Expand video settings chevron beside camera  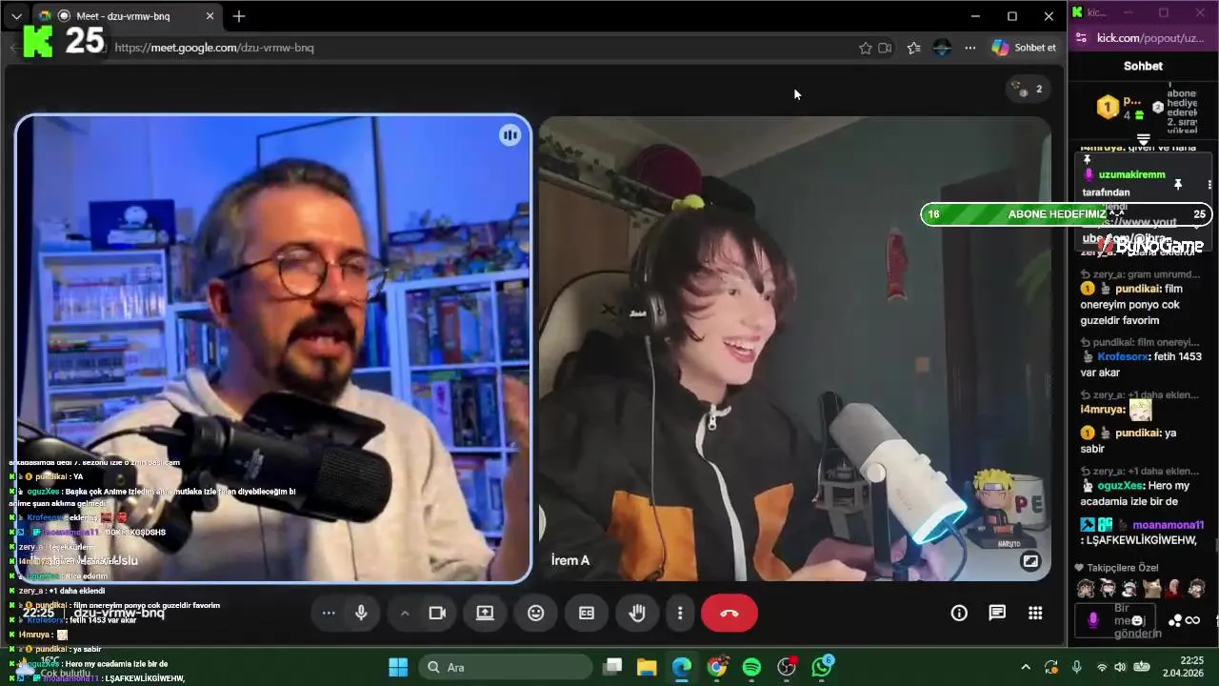pyautogui.click(x=405, y=614)
